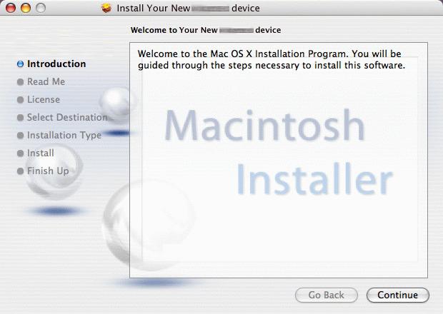Minimize the installer with yellow button
This screenshot has height=314, width=443.
point(26,8)
